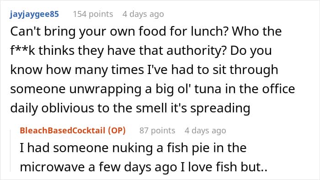Click the line starting "Can't bring your own"
The width and height of the screenshot is (320, 180).
[146, 32]
